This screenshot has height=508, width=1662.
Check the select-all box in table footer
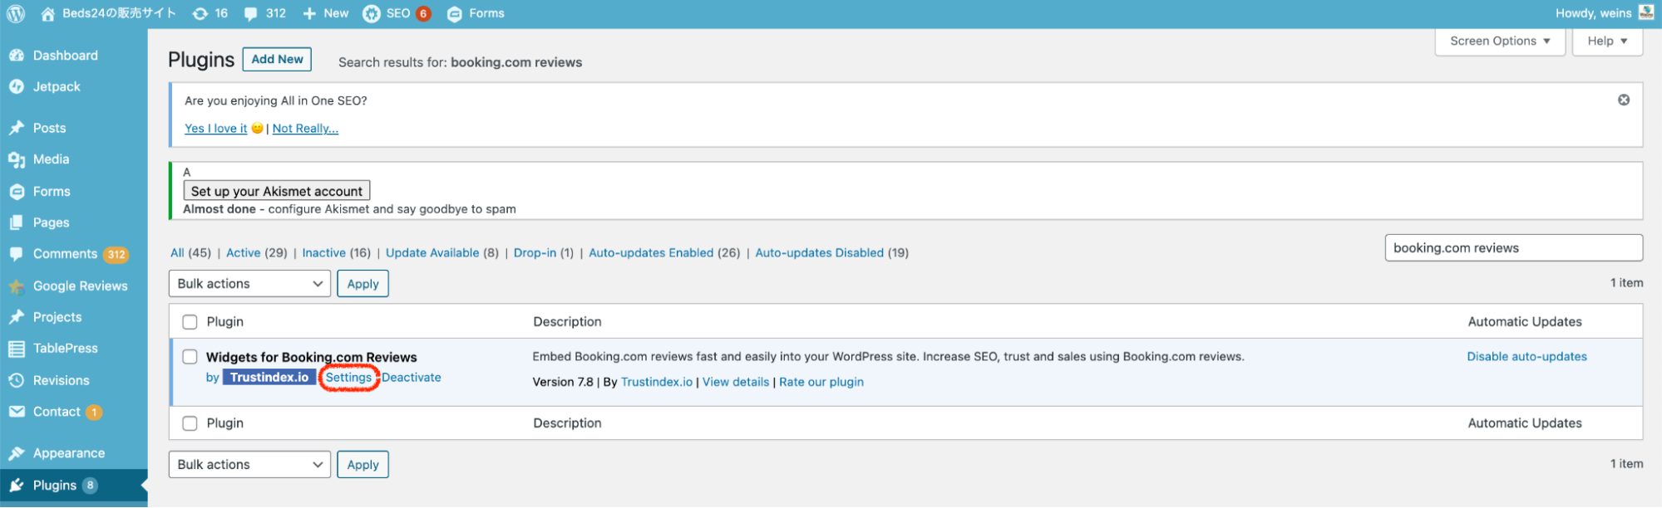[190, 423]
